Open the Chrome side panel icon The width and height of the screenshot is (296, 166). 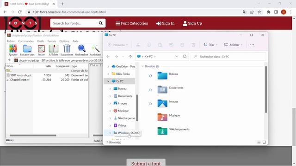(276, 12)
